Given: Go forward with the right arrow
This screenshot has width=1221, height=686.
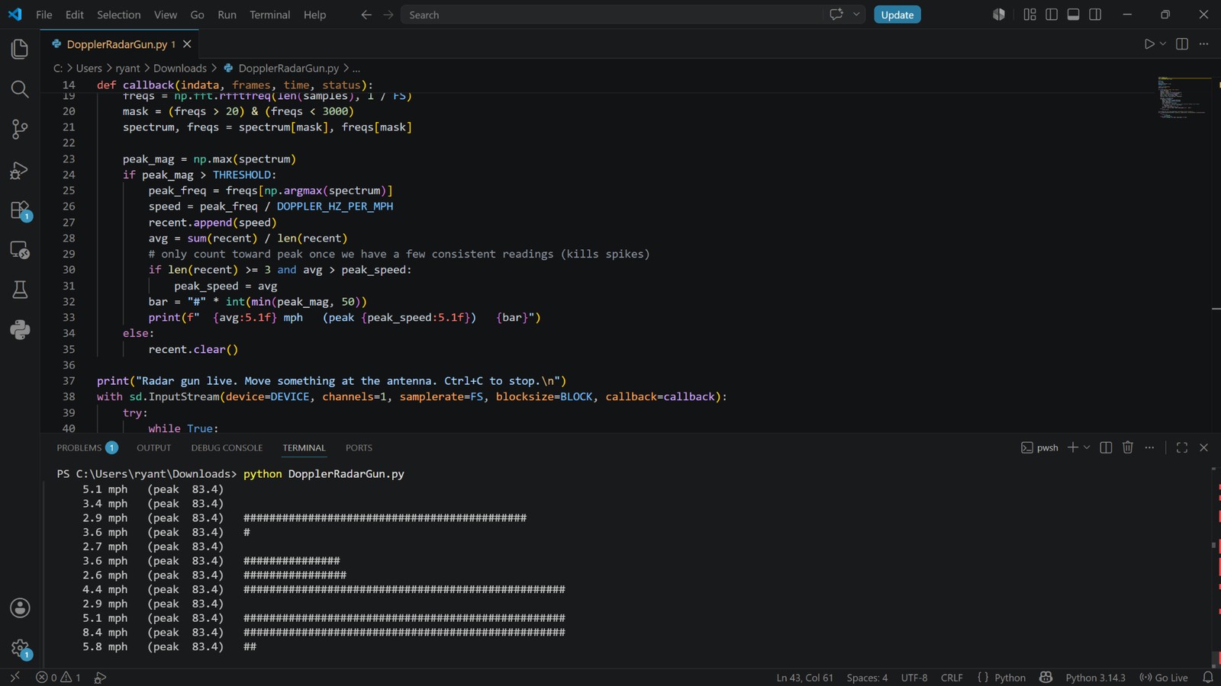Looking at the screenshot, I should [388, 14].
